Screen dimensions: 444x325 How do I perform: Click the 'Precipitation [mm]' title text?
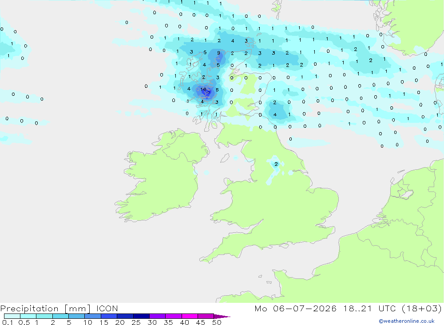[x=46, y=308]
